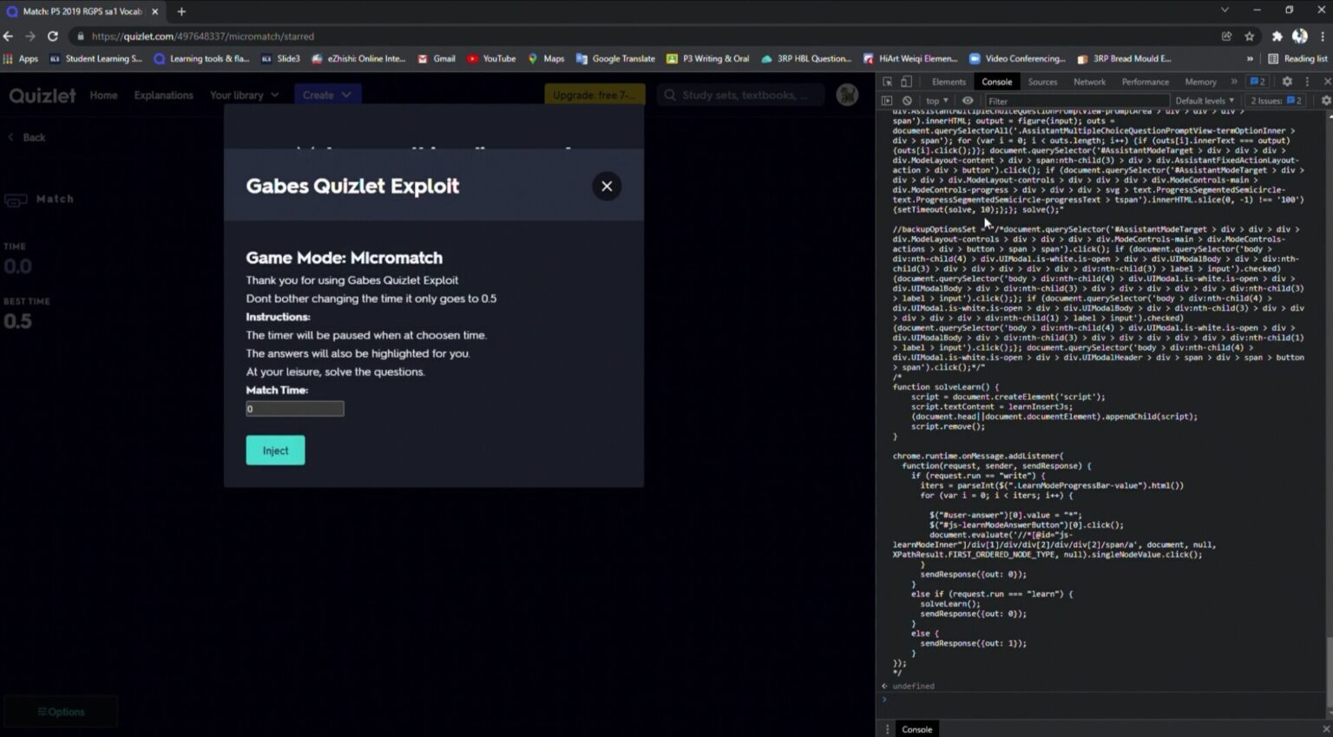Click the Upgrade free trial button
The image size is (1333, 737).
tap(594, 95)
